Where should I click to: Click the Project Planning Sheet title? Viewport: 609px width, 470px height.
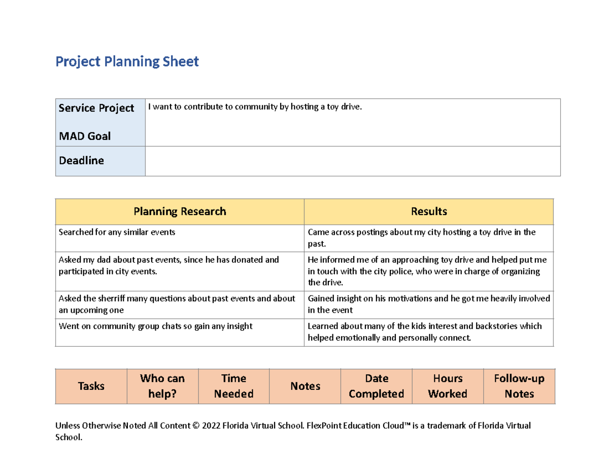127,62
